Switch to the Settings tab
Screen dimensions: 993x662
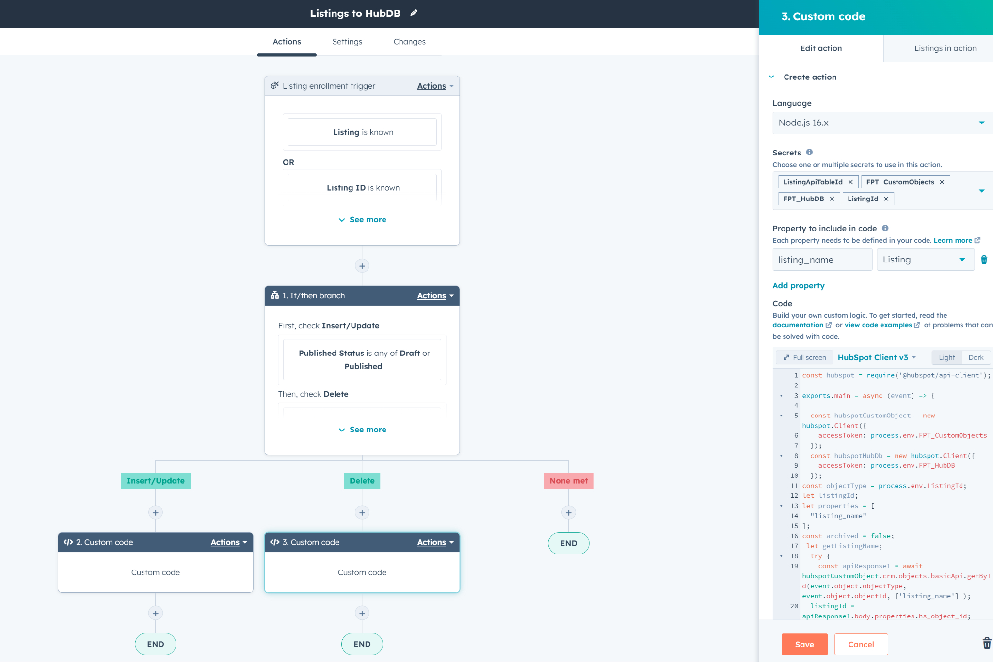click(x=347, y=42)
